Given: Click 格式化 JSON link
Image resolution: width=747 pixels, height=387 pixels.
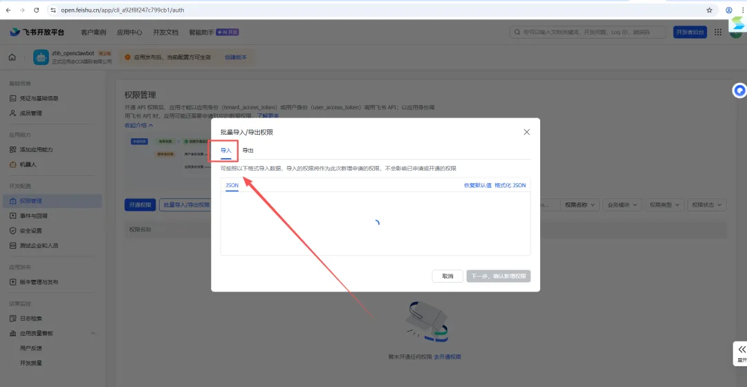Looking at the screenshot, I should coord(510,185).
